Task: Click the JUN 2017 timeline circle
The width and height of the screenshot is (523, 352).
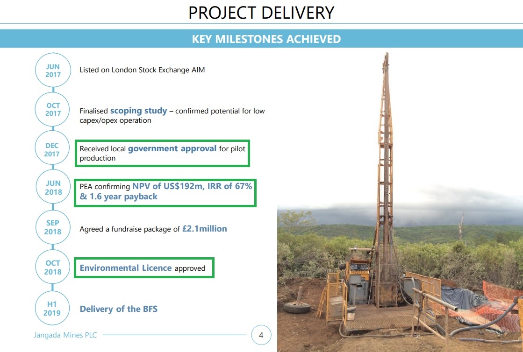Action: [x=53, y=70]
